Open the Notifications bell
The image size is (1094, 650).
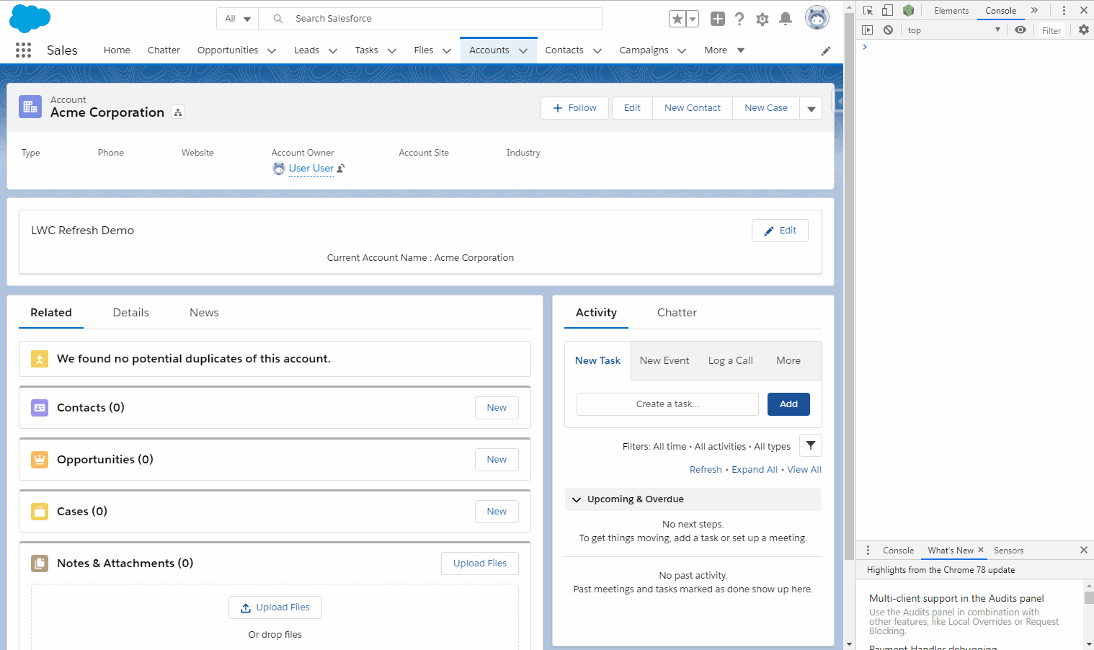tap(786, 19)
